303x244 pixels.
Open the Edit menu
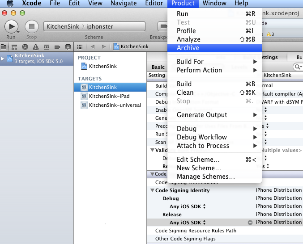coord(74,3)
